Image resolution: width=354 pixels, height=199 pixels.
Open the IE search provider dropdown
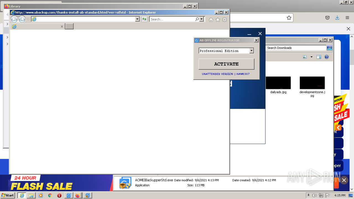pyautogui.click(x=202, y=19)
